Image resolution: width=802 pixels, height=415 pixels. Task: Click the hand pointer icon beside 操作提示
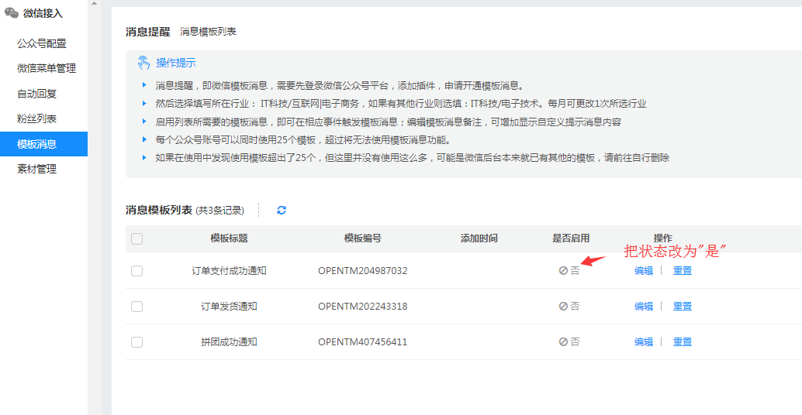pyautogui.click(x=143, y=63)
